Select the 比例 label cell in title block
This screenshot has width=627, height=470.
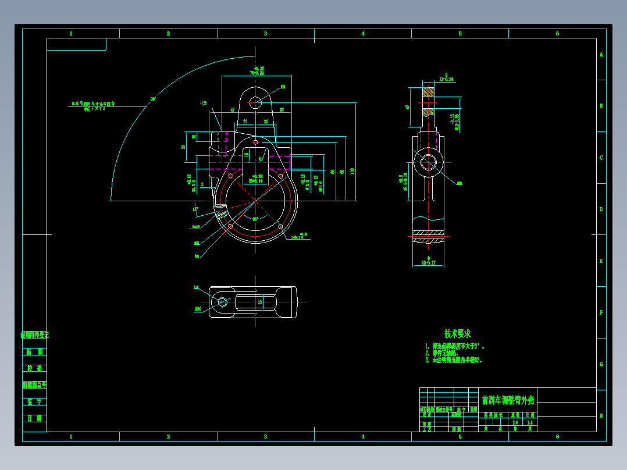tap(530, 415)
